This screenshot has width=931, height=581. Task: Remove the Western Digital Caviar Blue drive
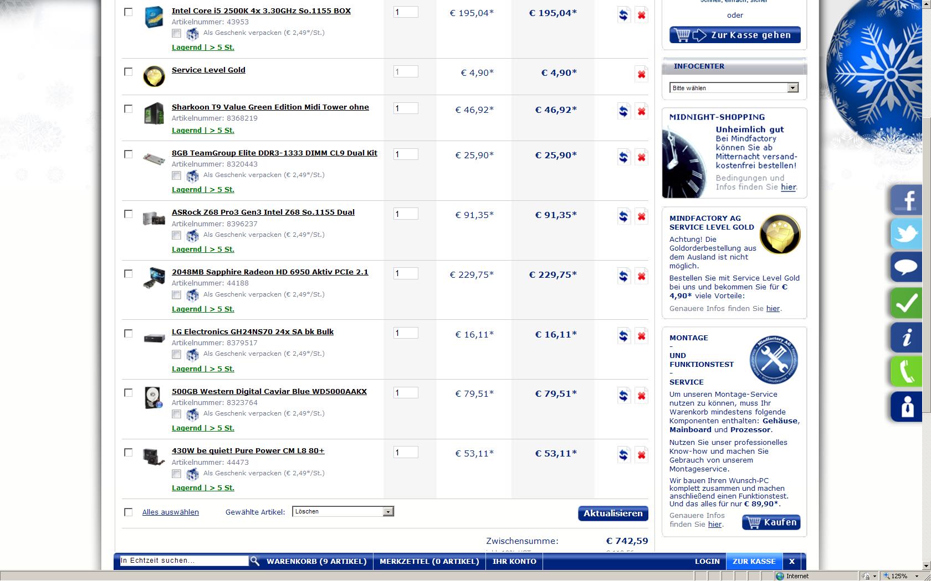(641, 396)
